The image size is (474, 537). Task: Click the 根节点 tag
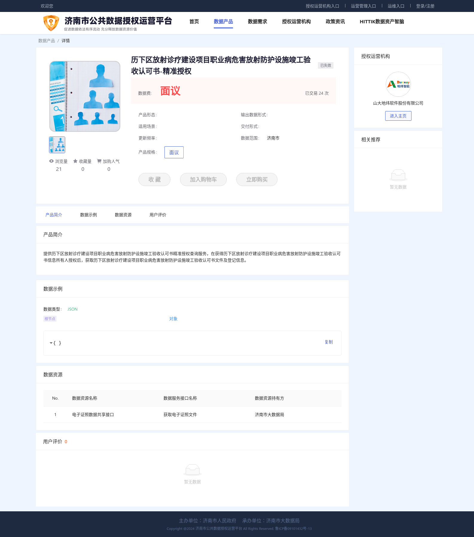(x=50, y=319)
